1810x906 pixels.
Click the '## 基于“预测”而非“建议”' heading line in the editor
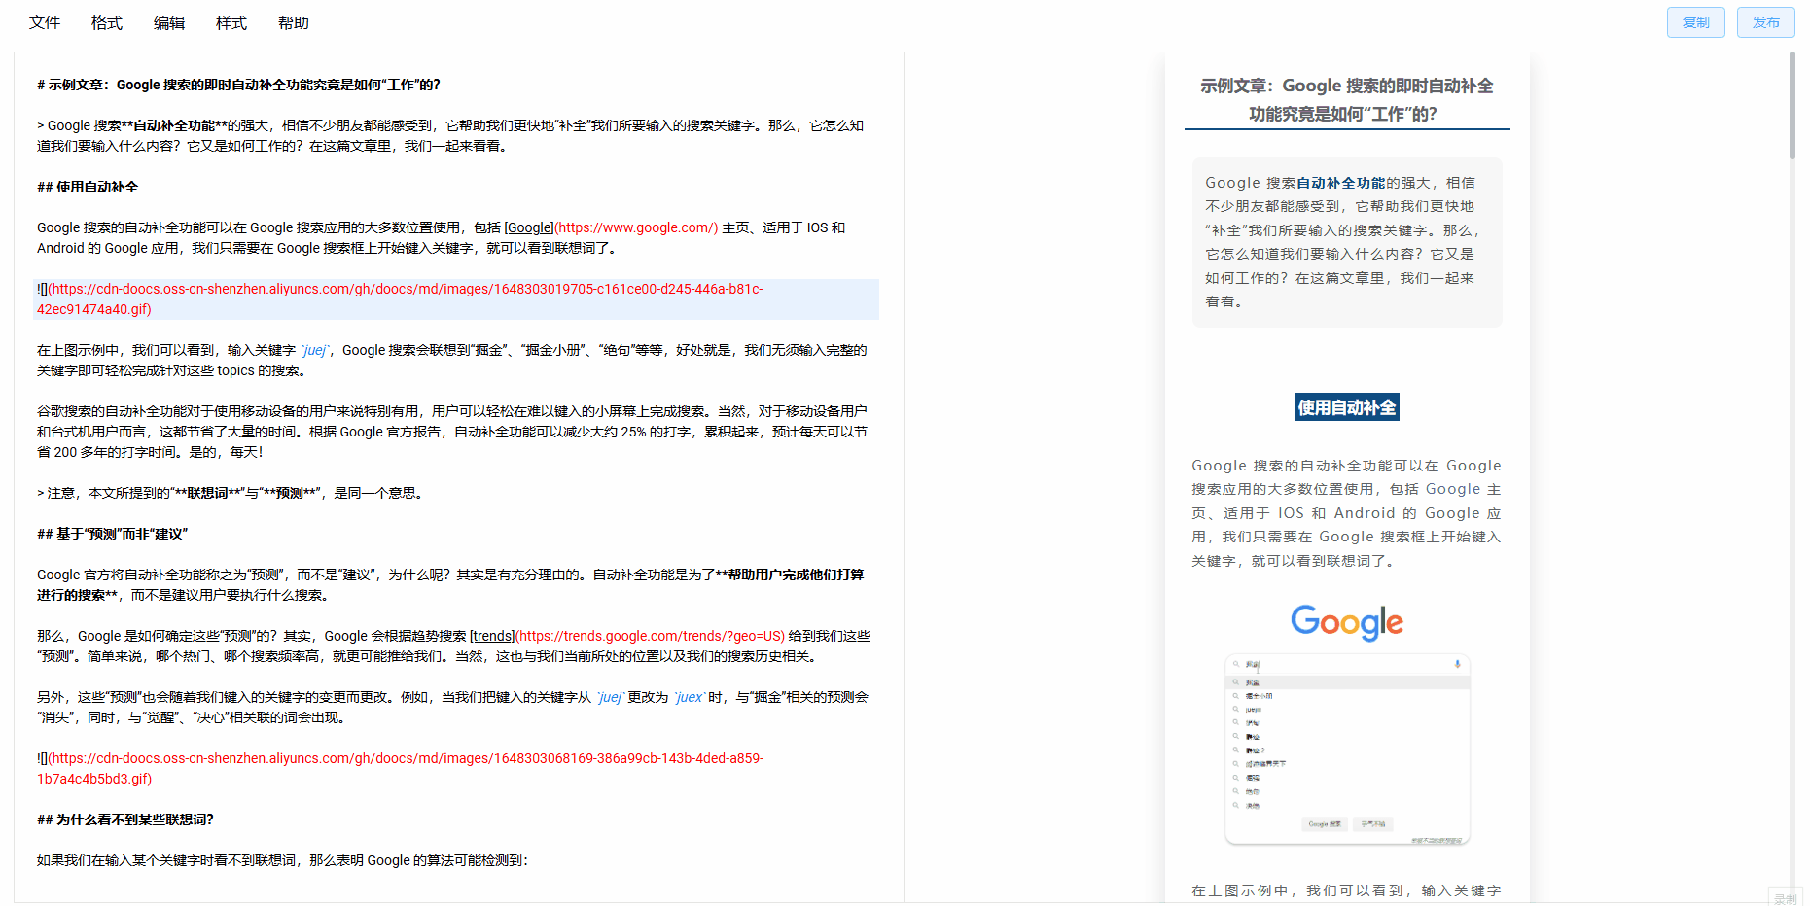[113, 534]
